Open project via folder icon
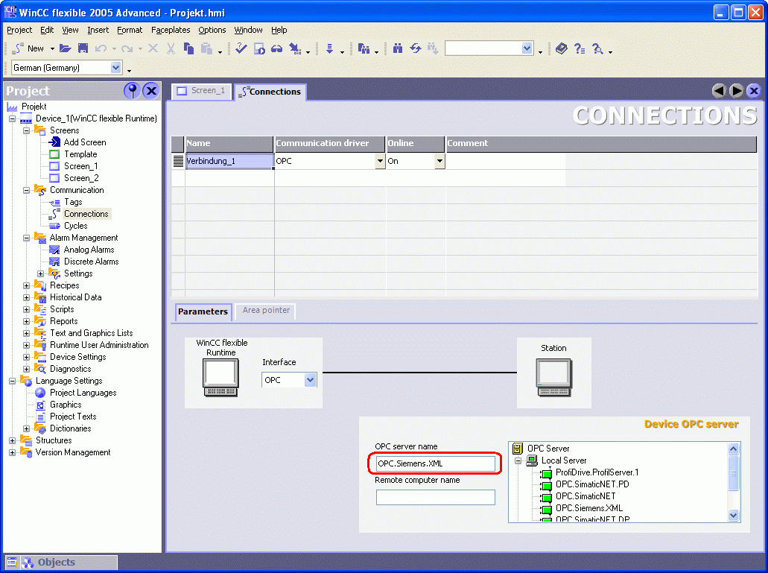 65,48
